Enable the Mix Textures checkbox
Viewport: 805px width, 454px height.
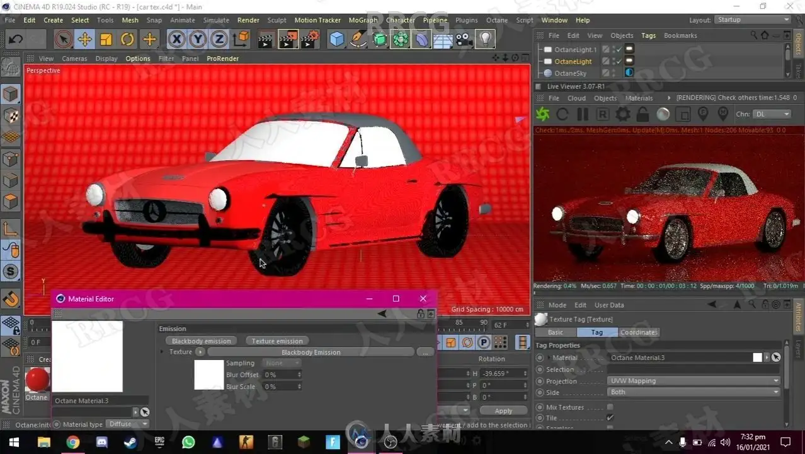pos(610,407)
